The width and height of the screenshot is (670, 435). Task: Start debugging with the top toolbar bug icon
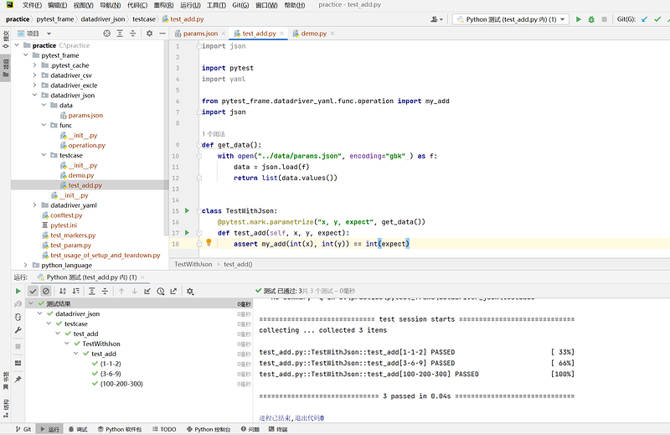tap(591, 19)
